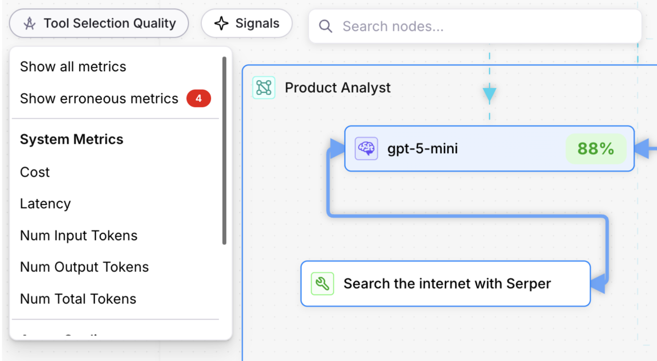Expand the System Metrics section
The image size is (657, 361).
(72, 139)
